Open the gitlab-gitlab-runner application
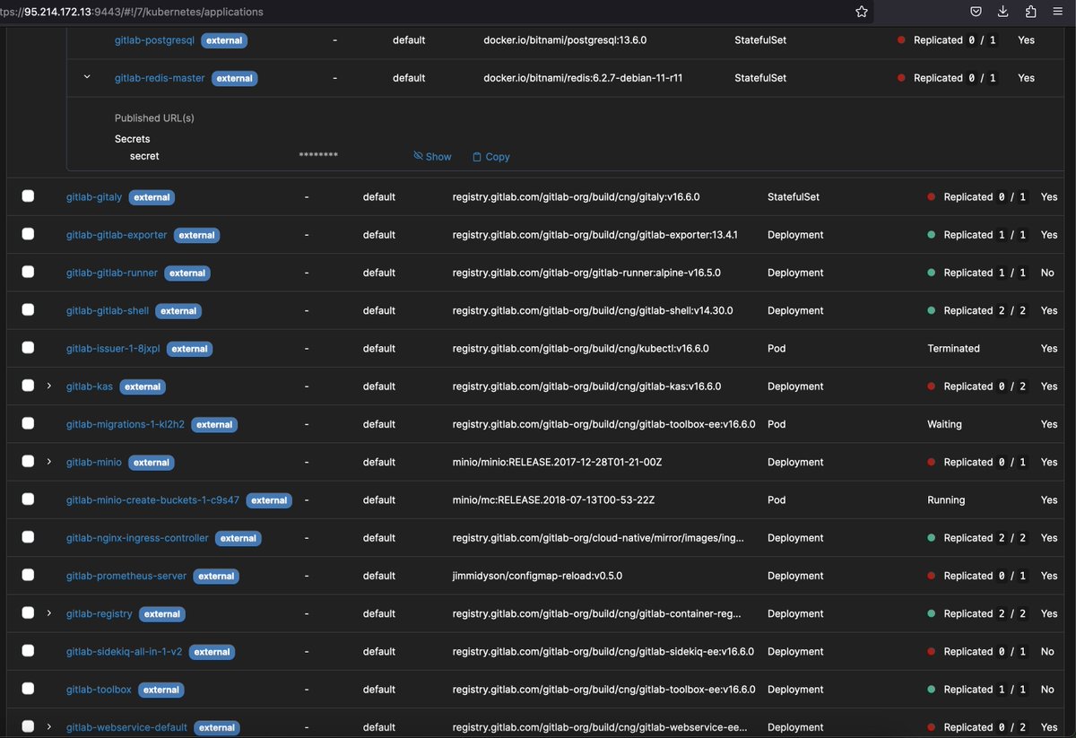This screenshot has height=738, width=1076. (112, 273)
